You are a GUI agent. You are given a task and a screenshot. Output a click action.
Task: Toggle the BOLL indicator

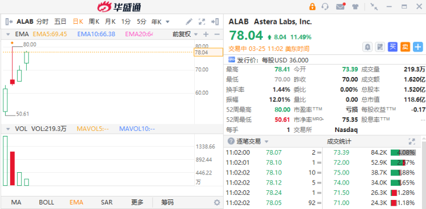[x=47, y=202]
